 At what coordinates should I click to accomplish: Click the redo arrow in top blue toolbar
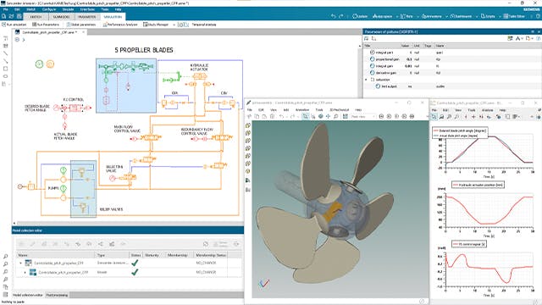340,16
